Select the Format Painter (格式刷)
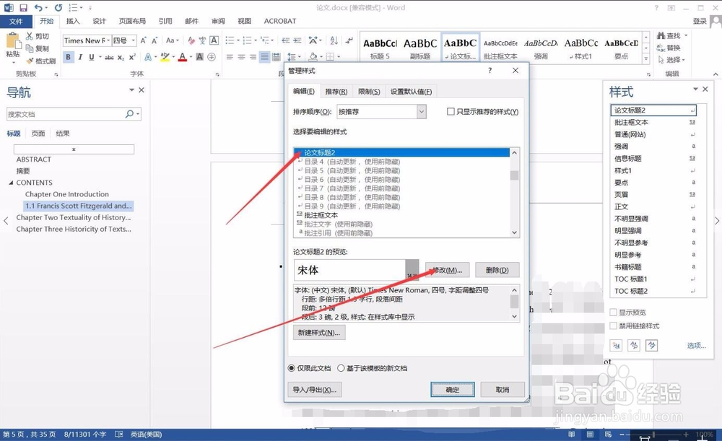Image resolution: width=722 pixels, height=441 pixels. click(x=40, y=61)
